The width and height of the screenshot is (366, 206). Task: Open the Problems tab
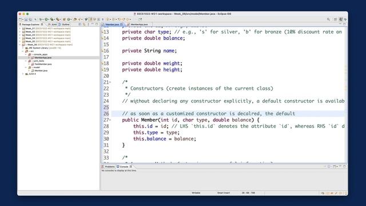tap(108, 167)
